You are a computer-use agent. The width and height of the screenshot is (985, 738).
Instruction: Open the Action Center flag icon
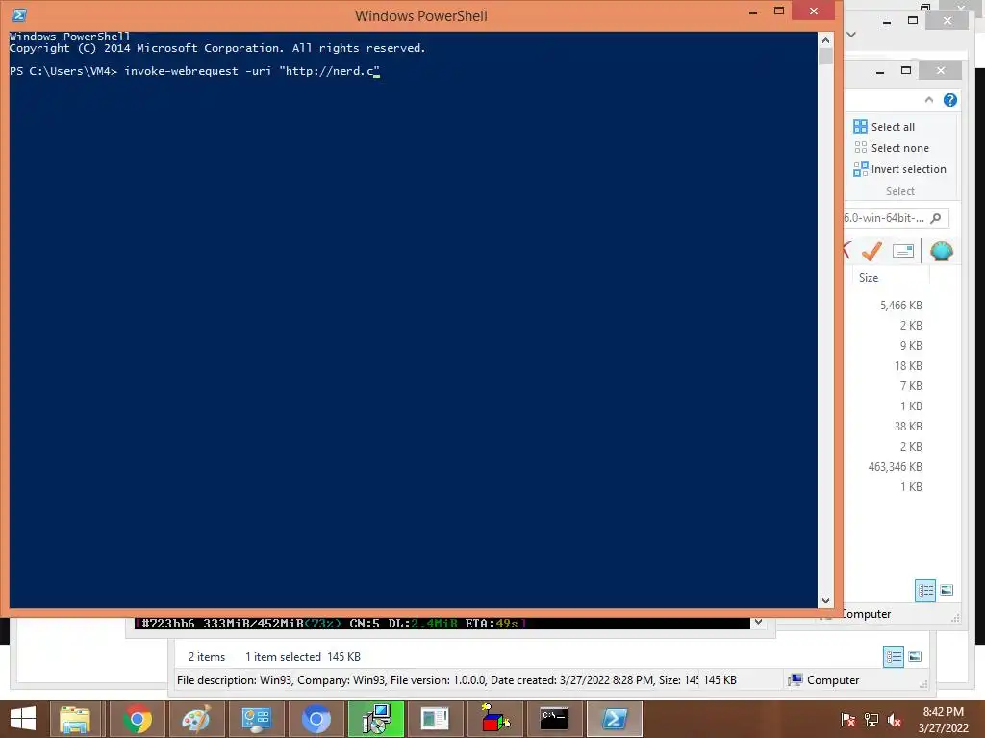(x=847, y=719)
